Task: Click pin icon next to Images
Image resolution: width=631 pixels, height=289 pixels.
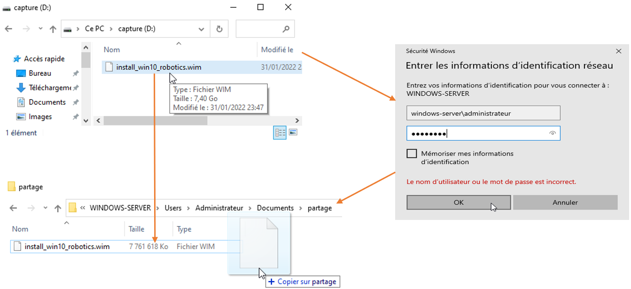Action: (x=75, y=117)
